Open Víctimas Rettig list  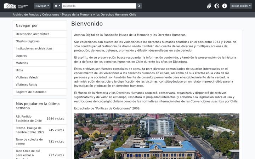[40, 85]
